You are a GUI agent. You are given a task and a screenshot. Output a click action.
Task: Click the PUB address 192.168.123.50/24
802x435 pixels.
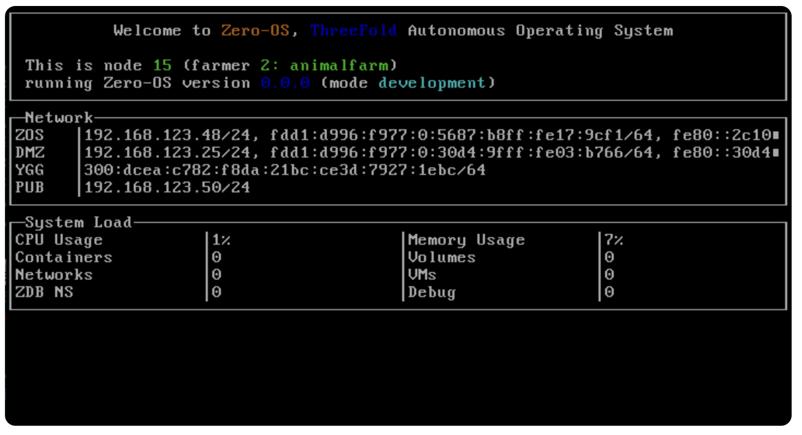[x=167, y=188]
